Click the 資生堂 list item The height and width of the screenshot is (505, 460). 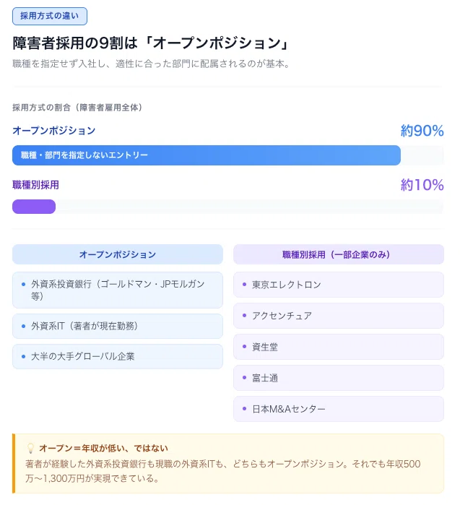[x=339, y=347]
